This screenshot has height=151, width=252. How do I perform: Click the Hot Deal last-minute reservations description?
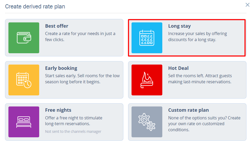pyautogui.click(x=199, y=79)
